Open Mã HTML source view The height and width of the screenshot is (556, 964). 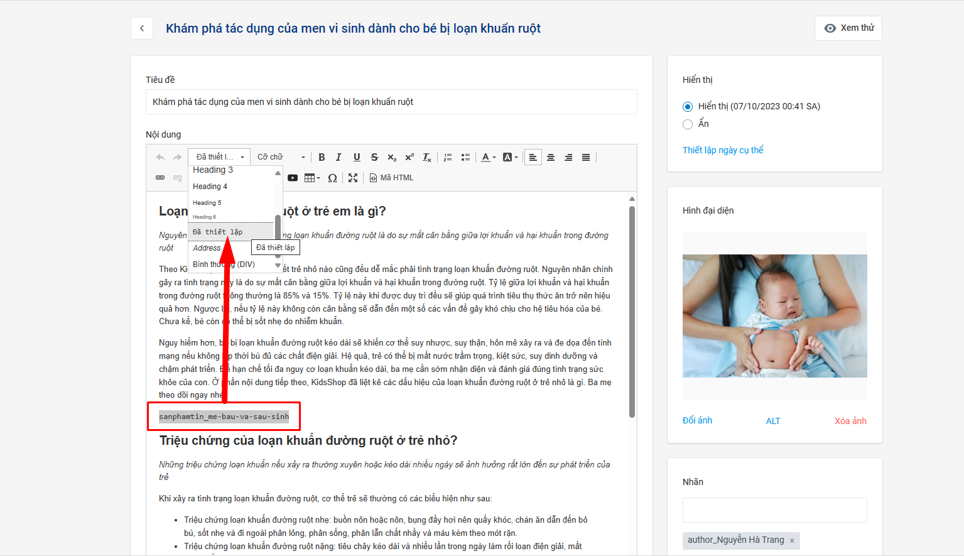[x=391, y=178]
